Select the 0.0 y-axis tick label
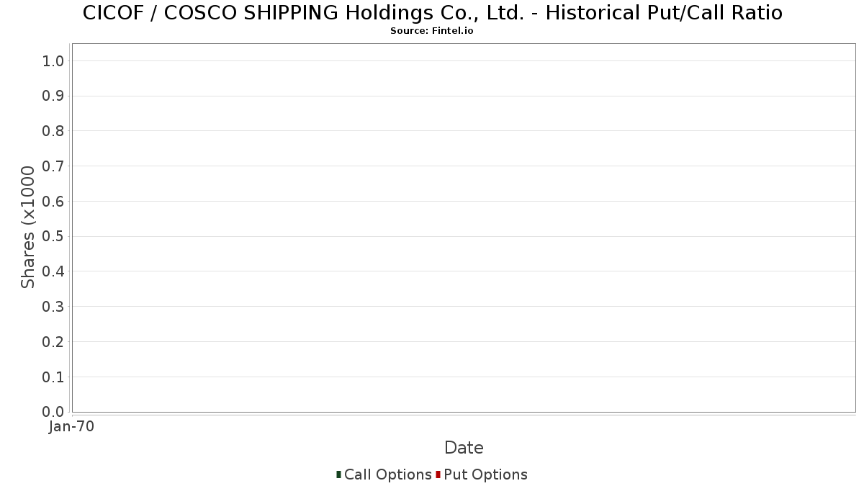Viewport: 864px width, 486px height. click(x=54, y=412)
